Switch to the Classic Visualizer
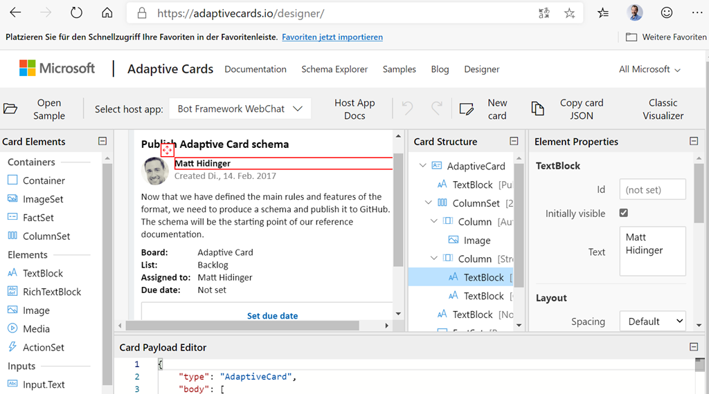The height and width of the screenshot is (394, 709). 663,109
